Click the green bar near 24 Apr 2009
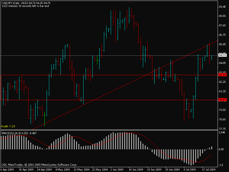 [x=45, y=119]
